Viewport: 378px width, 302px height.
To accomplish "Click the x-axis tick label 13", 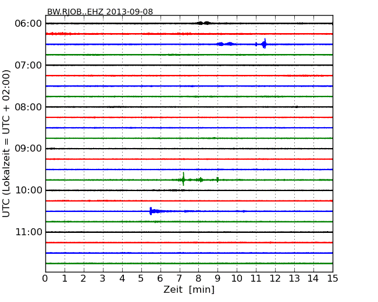I will pyautogui.click(x=294, y=279).
